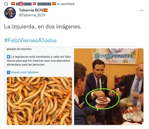The height and width of the screenshot is (129, 149).
Task: Click the GUIRI label in retweet header
Action: (x=44, y=4)
